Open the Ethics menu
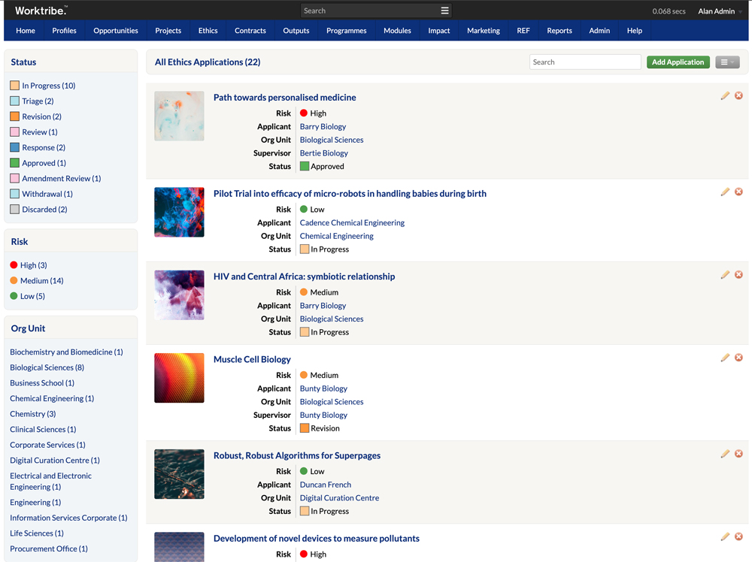Image resolution: width=752 pixels, height=562 pixels. tap(208, 31)
